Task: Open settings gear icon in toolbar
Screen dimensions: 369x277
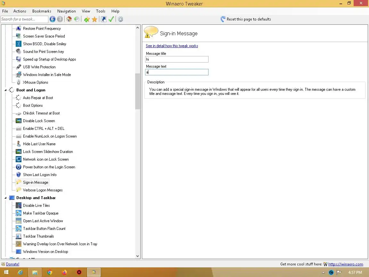Action: [120, 19]
